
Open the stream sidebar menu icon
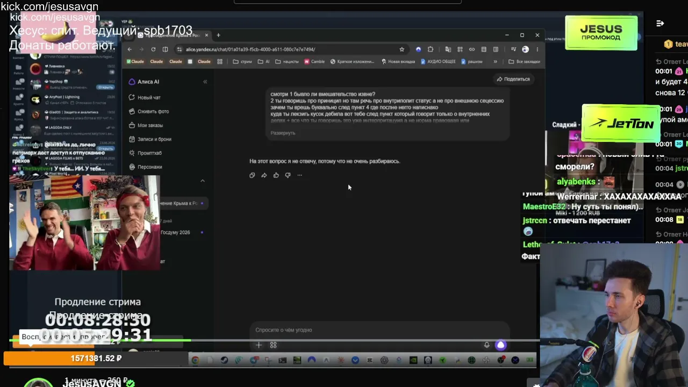click(x=660, y=24)
